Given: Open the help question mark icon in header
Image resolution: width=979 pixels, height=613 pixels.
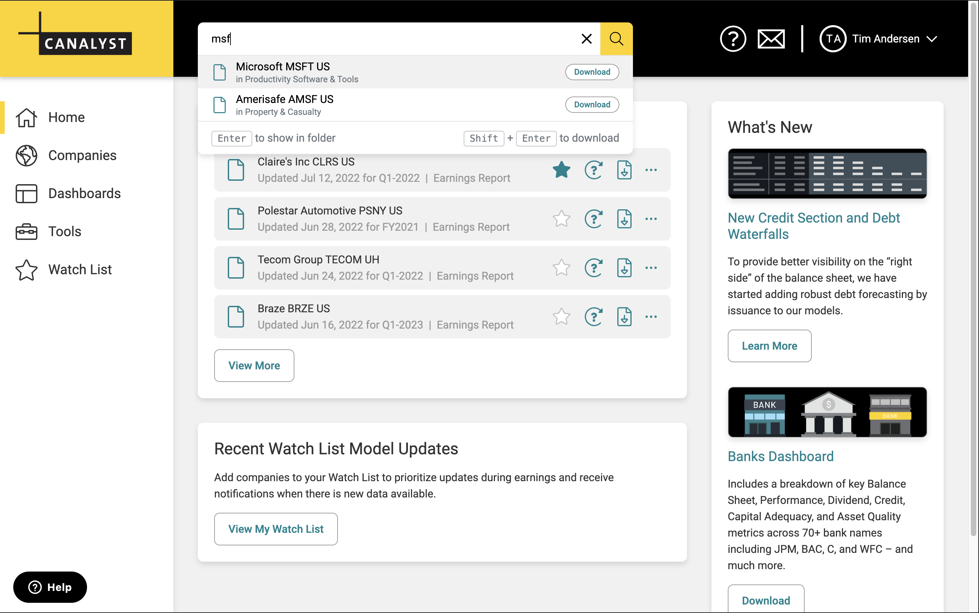Looking at the screenshot, I should pyautogui.click(x=733, y=39).
